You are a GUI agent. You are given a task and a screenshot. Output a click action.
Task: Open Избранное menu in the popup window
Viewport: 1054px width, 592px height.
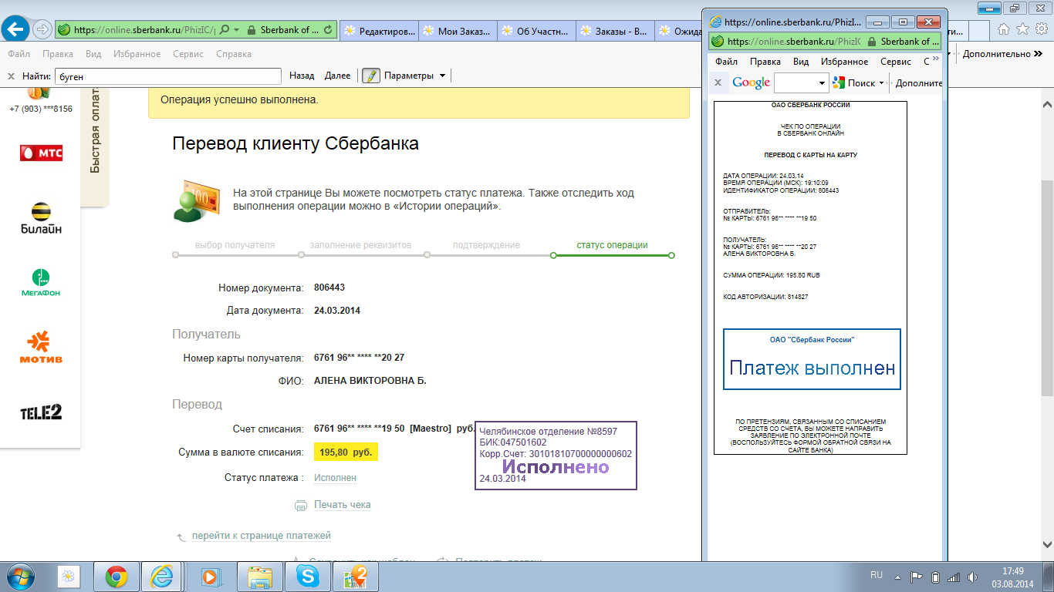tap(844, 62)
